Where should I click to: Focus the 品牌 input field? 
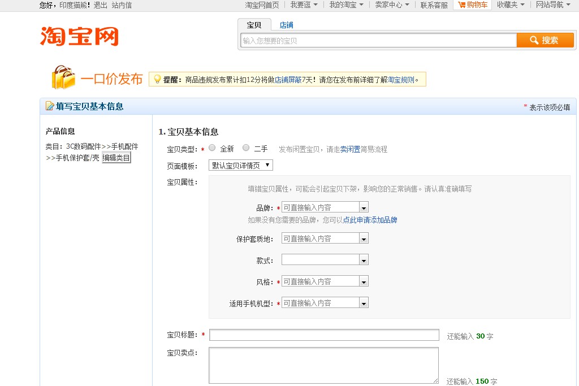(321, 208)
